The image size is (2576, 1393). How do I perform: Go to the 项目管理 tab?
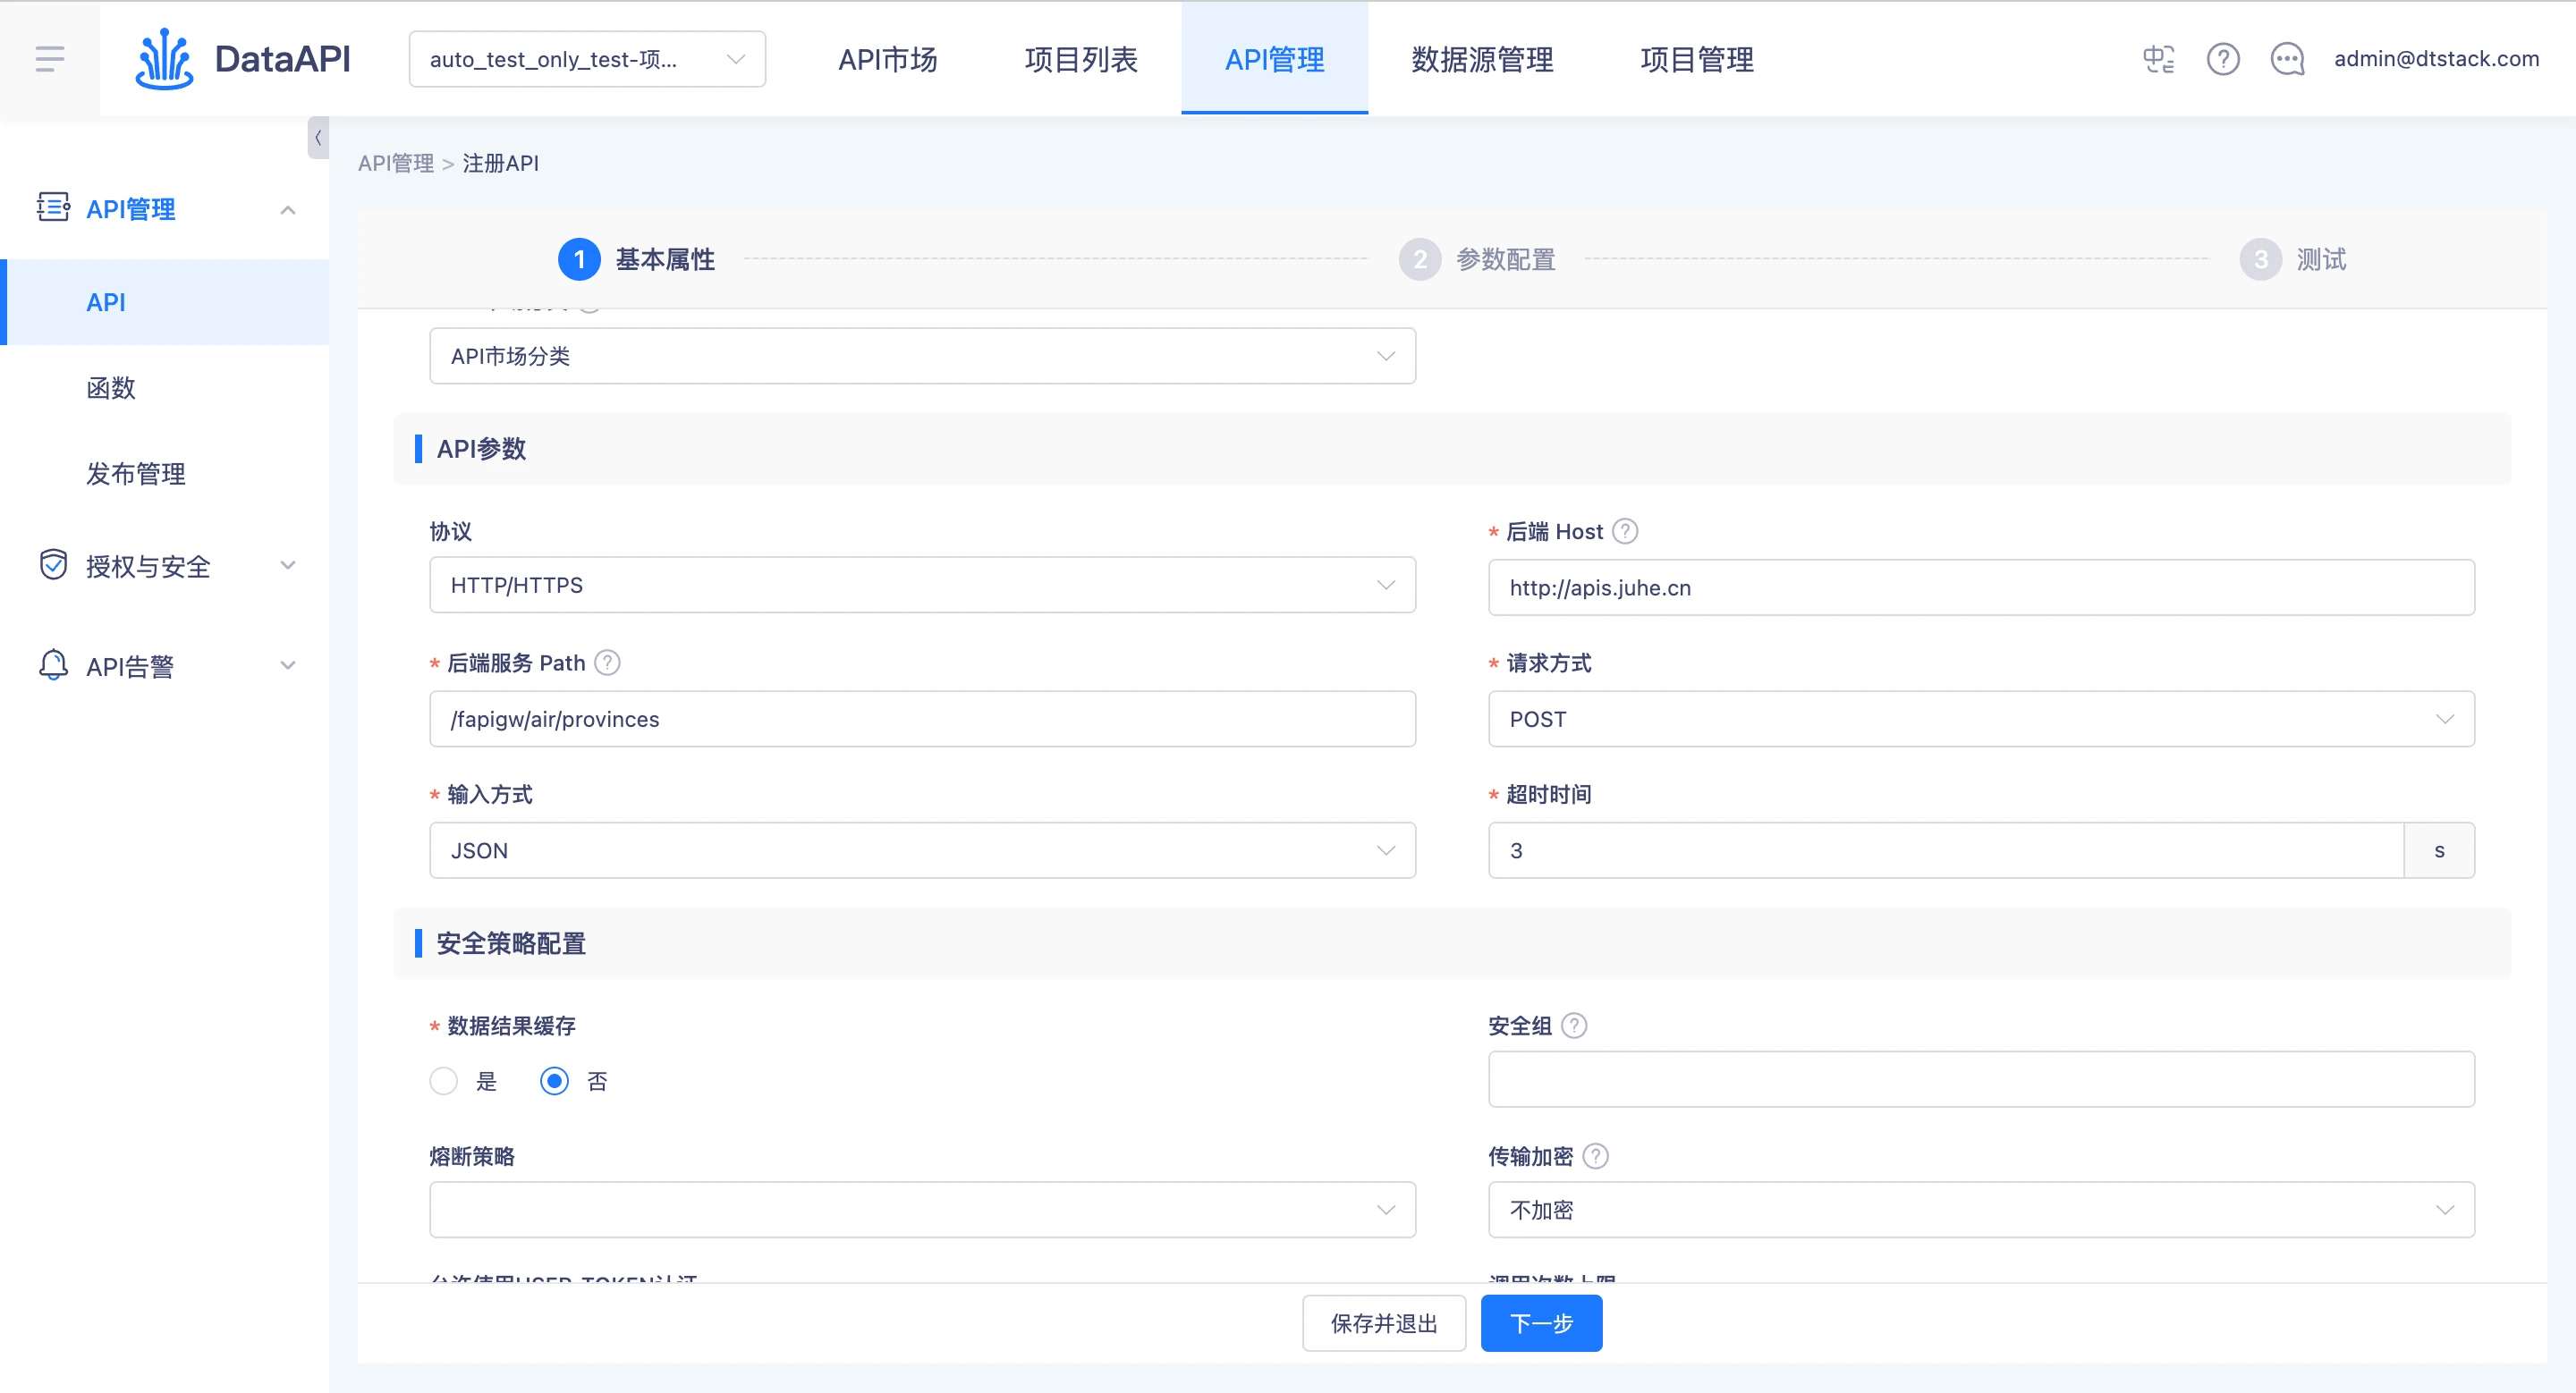(x=1697, y=59)
